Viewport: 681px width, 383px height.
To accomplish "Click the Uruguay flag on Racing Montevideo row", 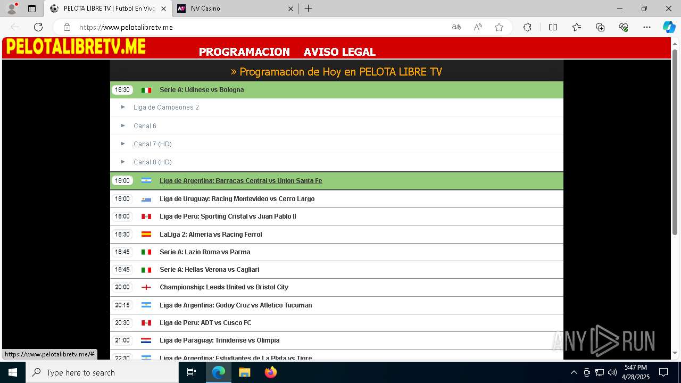I will click(146, 199).
